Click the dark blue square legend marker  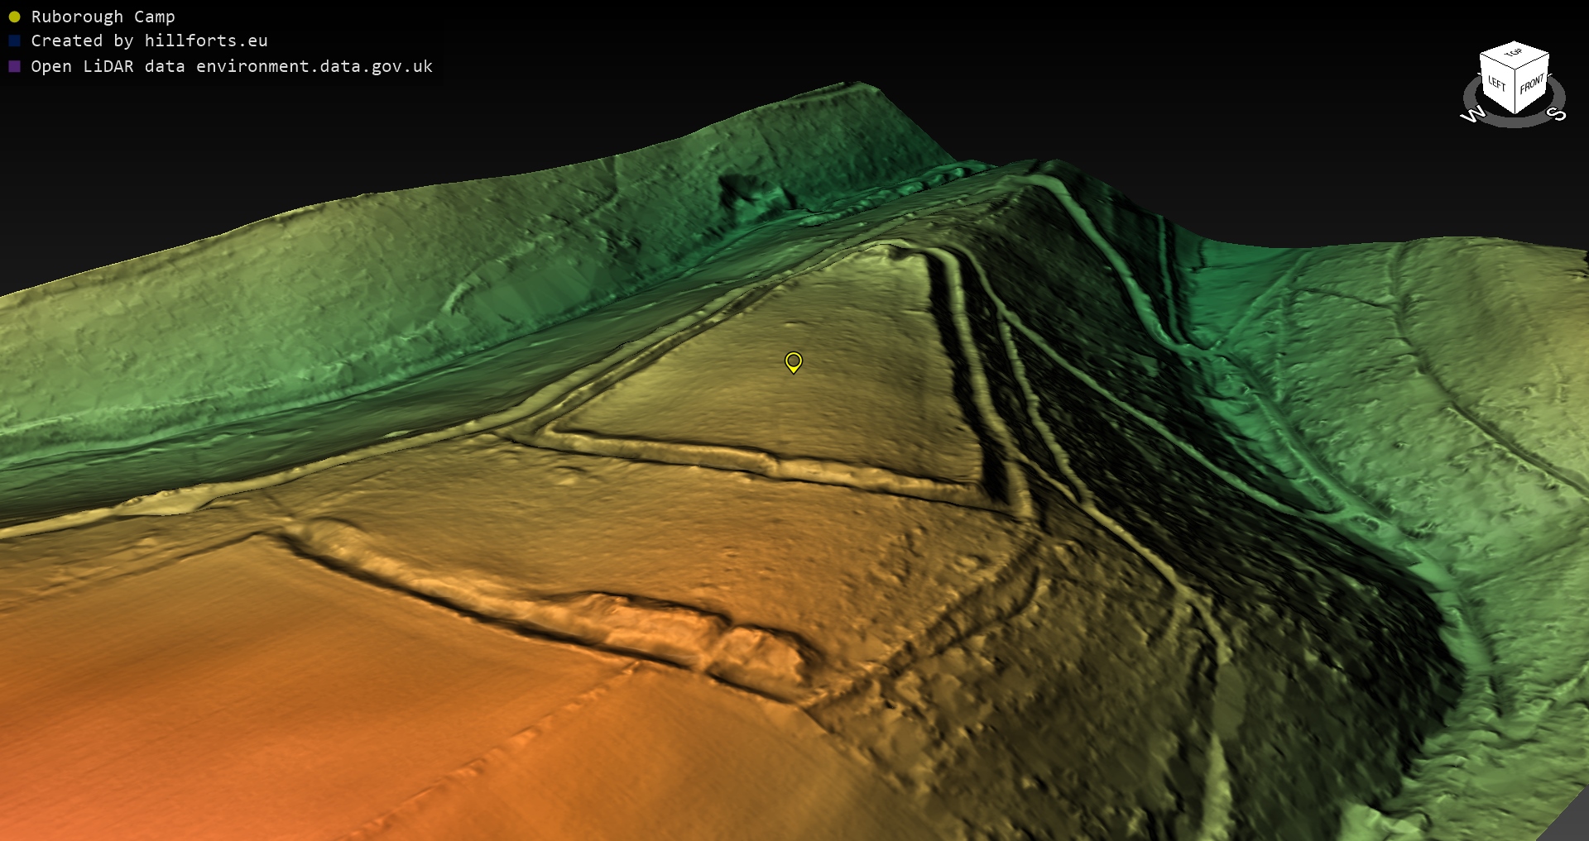click(x=14, y=41)
